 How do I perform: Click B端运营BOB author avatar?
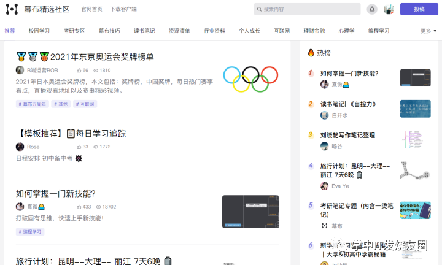coord(20,70)
